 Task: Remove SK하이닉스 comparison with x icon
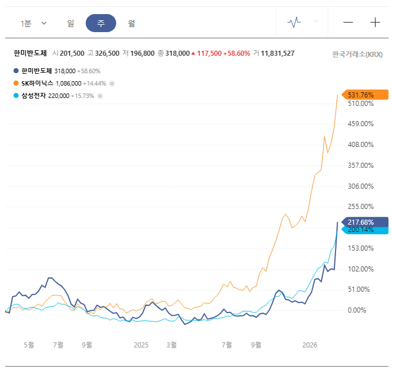pos(112,83)
